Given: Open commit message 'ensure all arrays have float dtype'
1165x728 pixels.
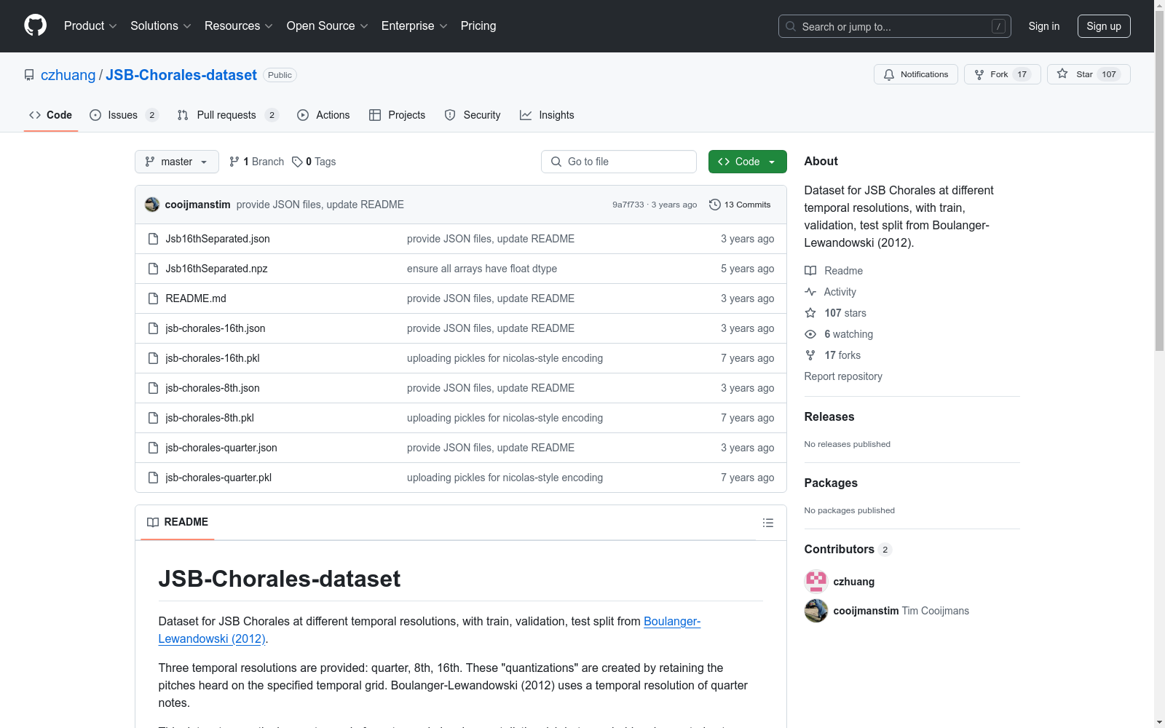Looking at the screenshot, I should [x=482, y=269].
